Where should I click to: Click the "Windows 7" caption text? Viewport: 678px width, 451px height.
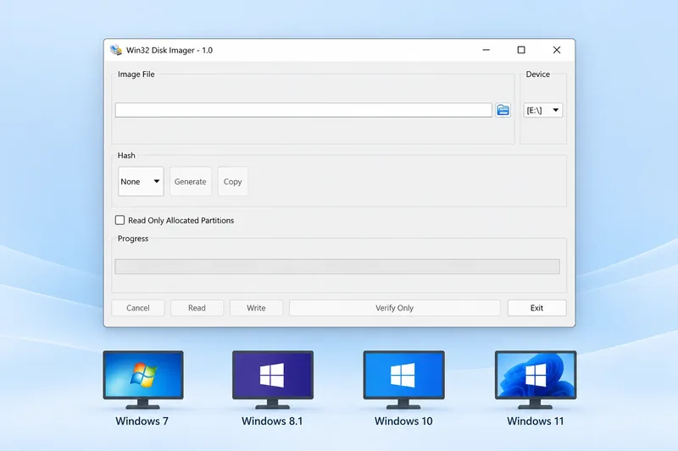click(x=142, y=421)
